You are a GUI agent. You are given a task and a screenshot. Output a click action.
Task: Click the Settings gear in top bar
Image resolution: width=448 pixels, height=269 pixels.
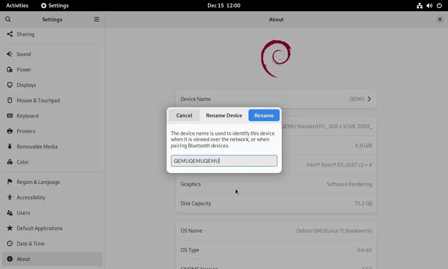[x=44, y=6]
